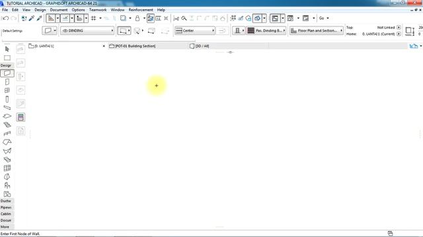Select the Pick Up Parameters eyedropper
The width and height of the screenshot is (423, 237).
(32, 18)
